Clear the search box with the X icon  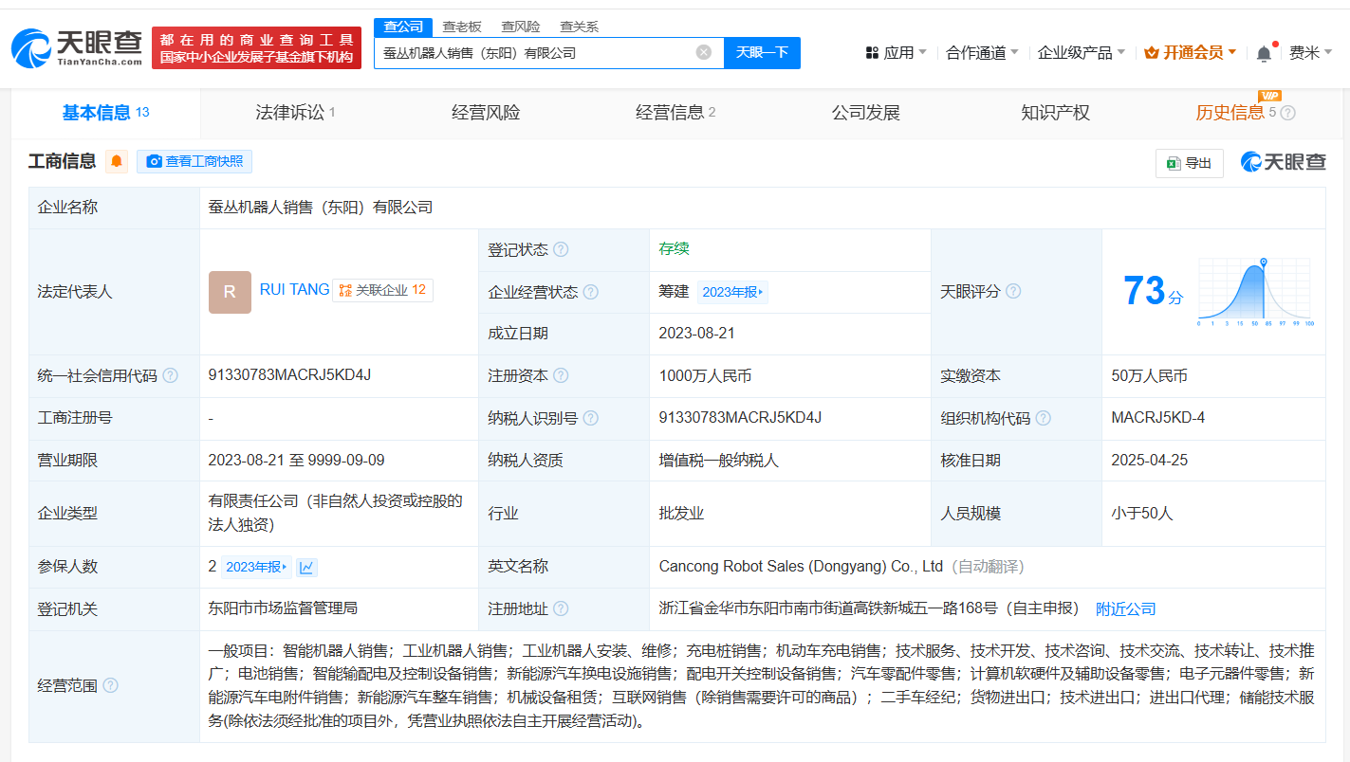(x=703, y=53)
